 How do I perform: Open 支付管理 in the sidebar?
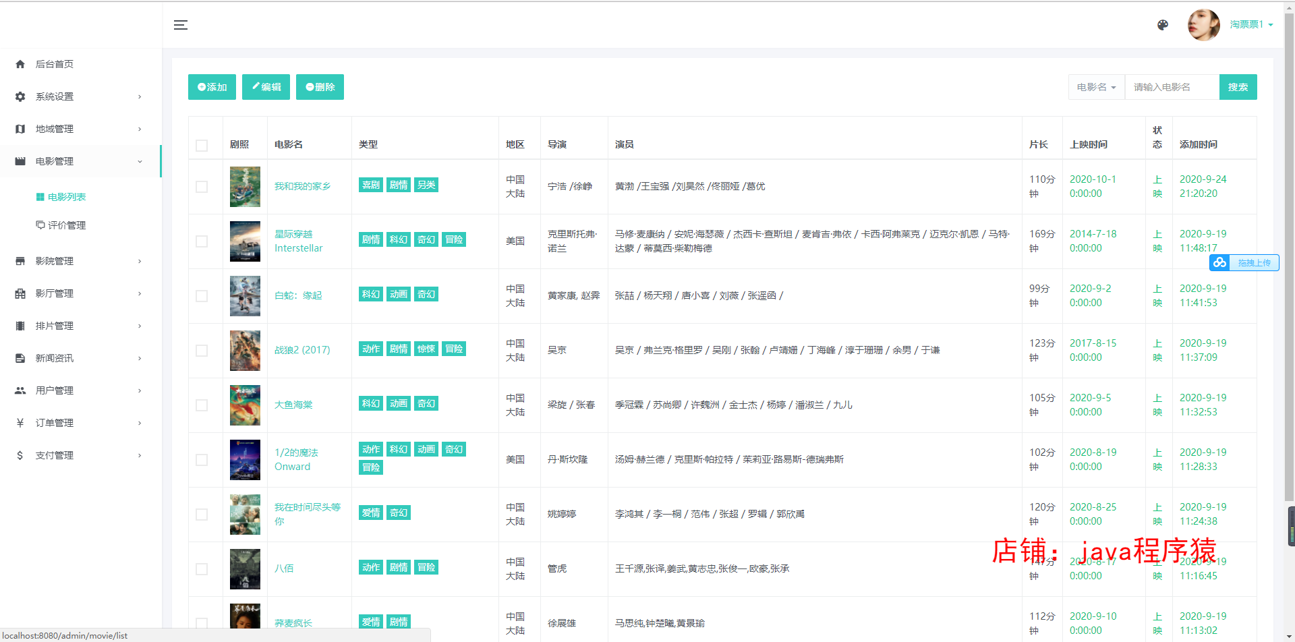(81, 455)
